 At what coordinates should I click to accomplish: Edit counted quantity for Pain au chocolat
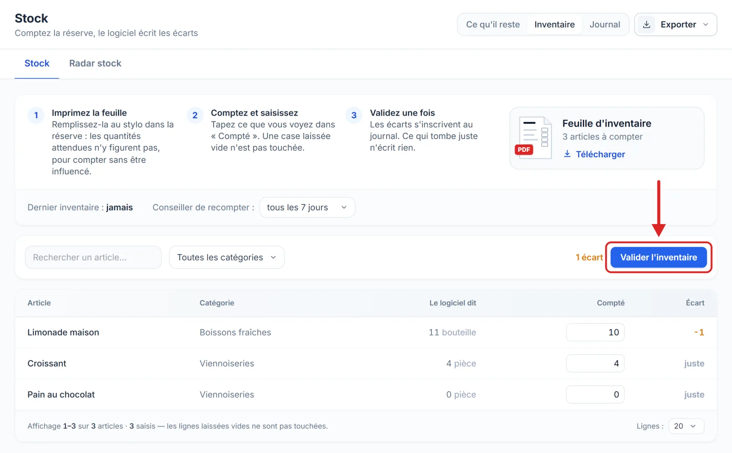coord(595,394)
